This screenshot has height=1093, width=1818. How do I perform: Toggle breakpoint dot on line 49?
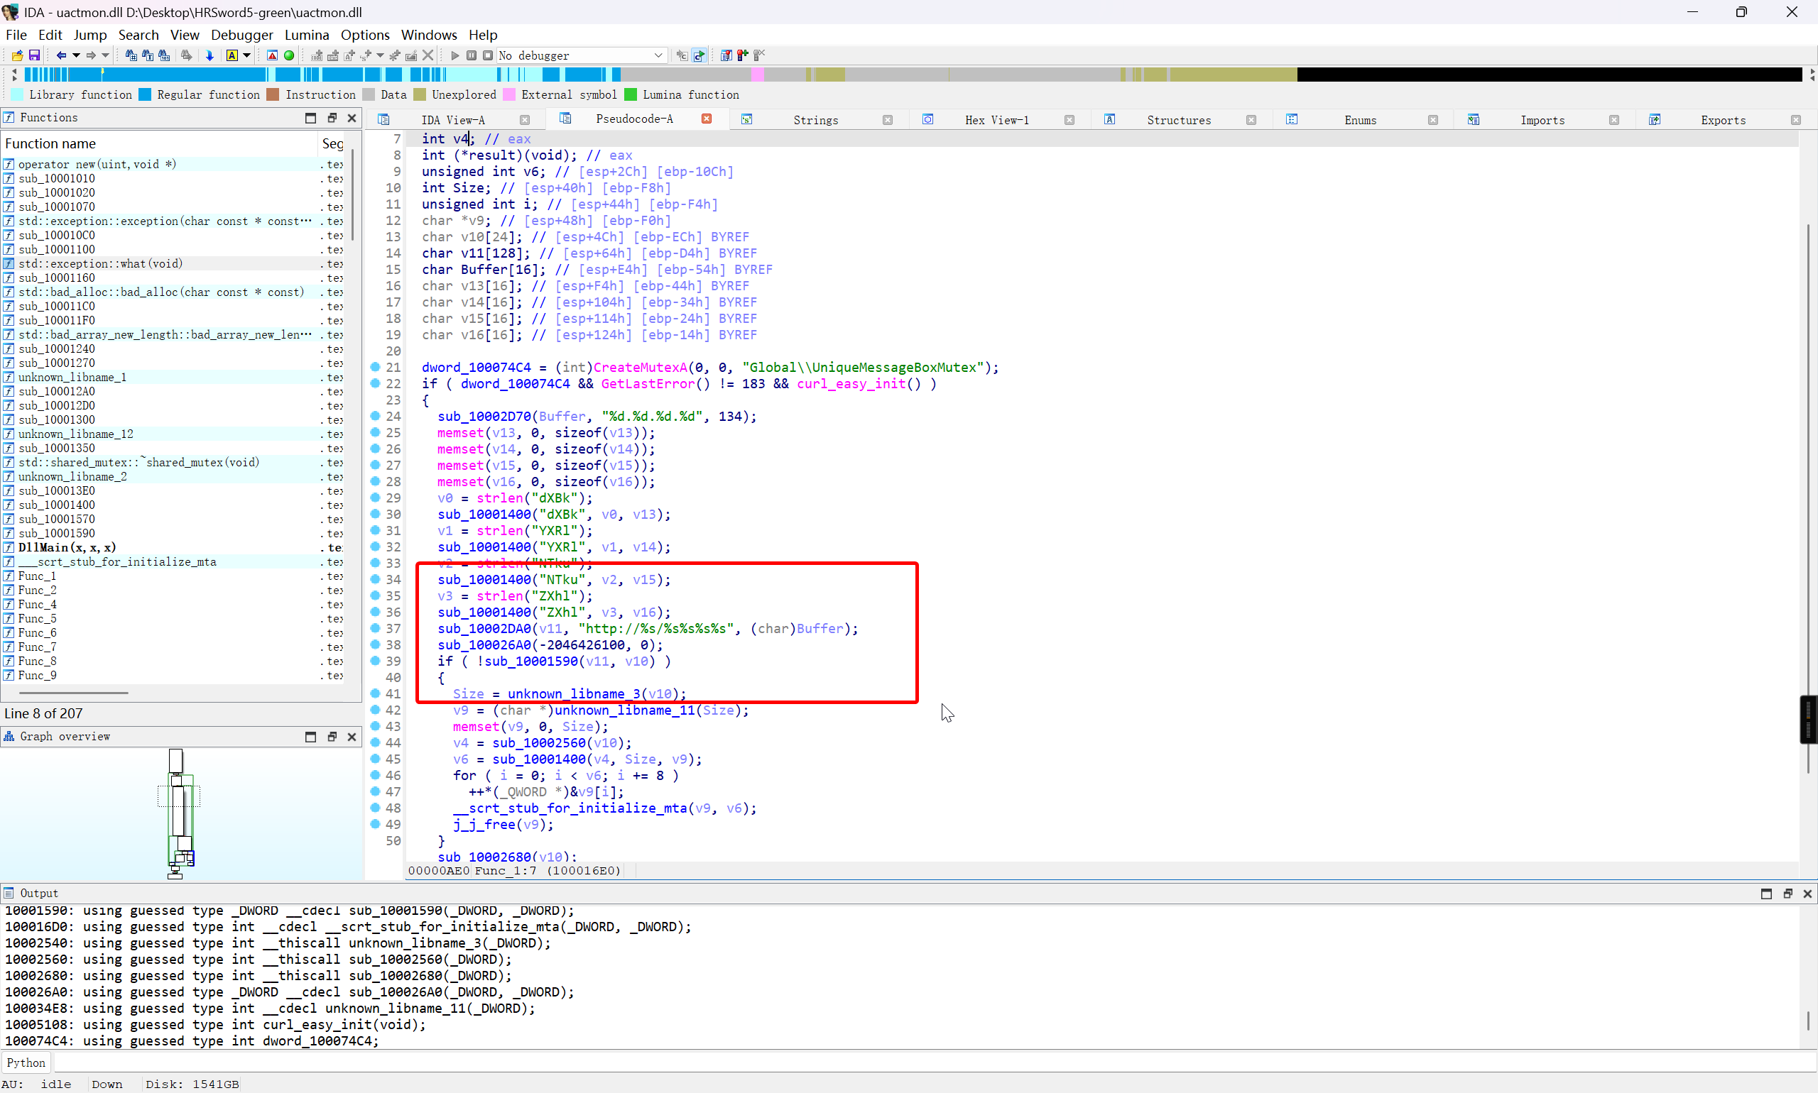tap(375, 824)
